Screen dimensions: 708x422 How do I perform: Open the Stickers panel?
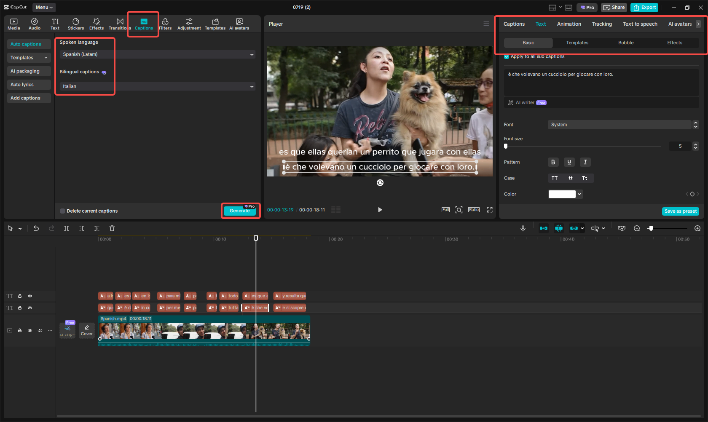click(76, 24)
